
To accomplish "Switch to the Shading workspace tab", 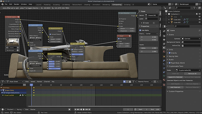I will coord(87,5).
